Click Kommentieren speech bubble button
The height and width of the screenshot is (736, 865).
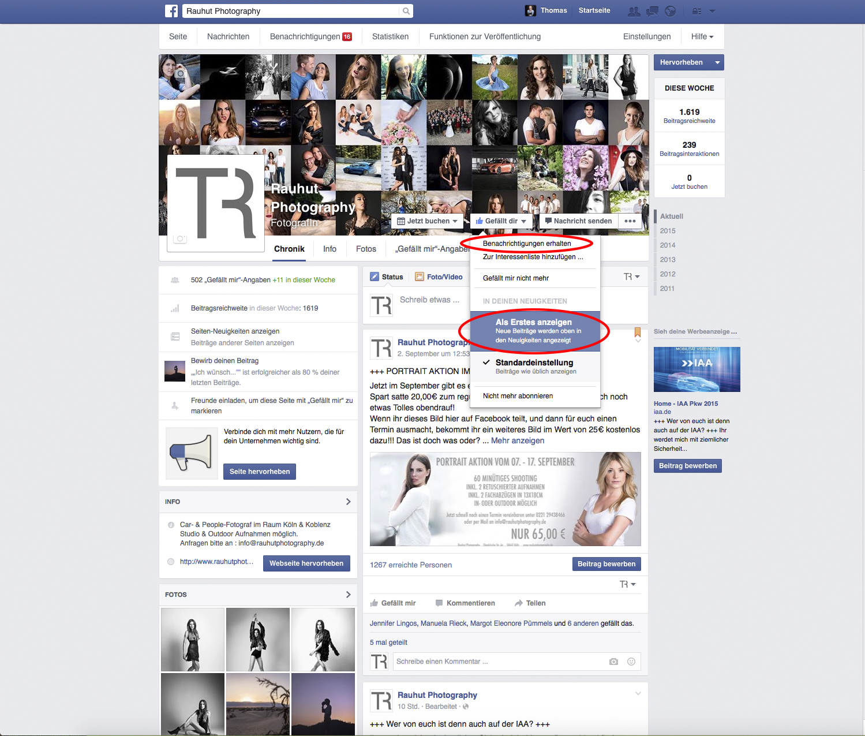click(x=465, y=603)
